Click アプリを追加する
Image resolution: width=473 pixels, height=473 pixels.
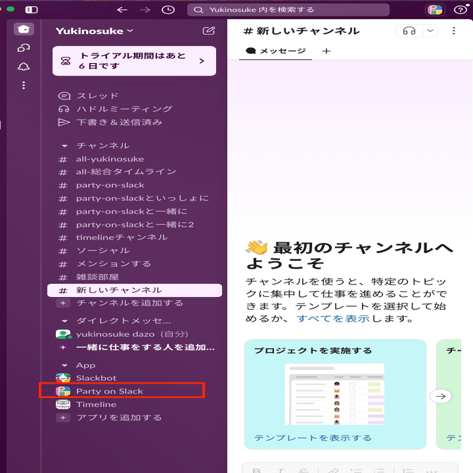135,418
